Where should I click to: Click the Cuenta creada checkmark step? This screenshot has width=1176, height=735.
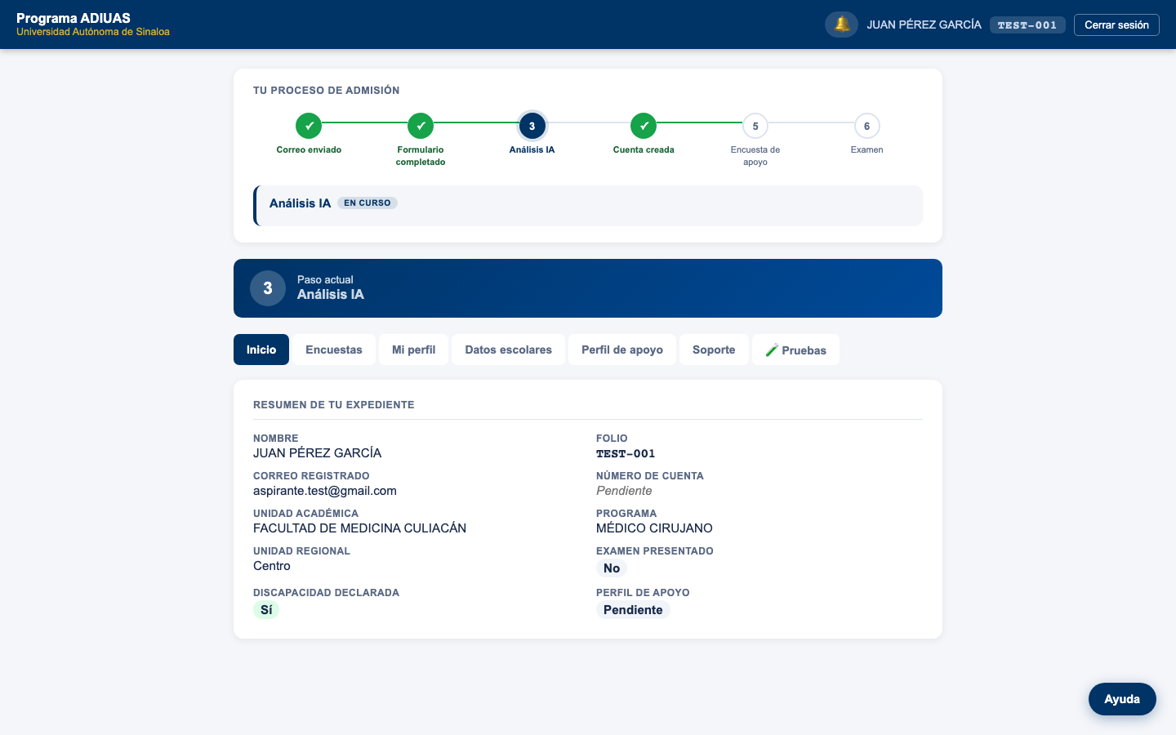[x=644, y=126]
